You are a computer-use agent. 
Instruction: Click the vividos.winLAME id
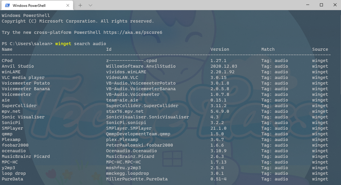coord(126,72)
